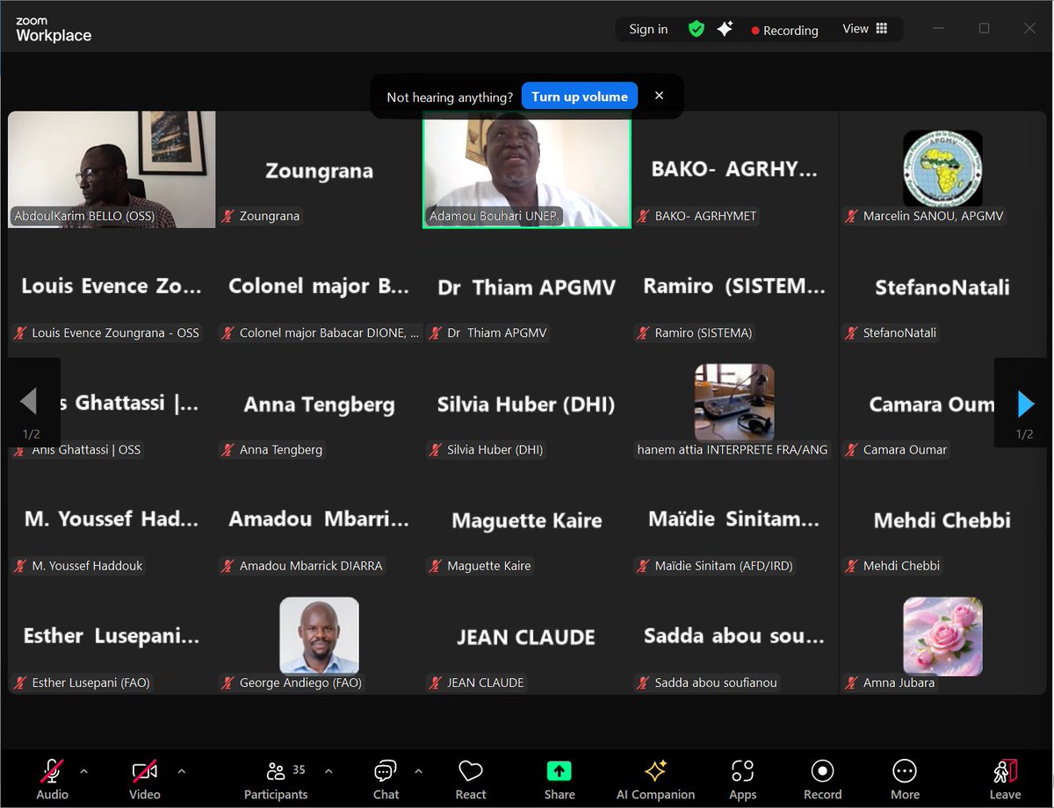This screenshot has height=808, width=1054.
Task: Click the large Anna Tengberg name tile
Action: click(319, 404)
